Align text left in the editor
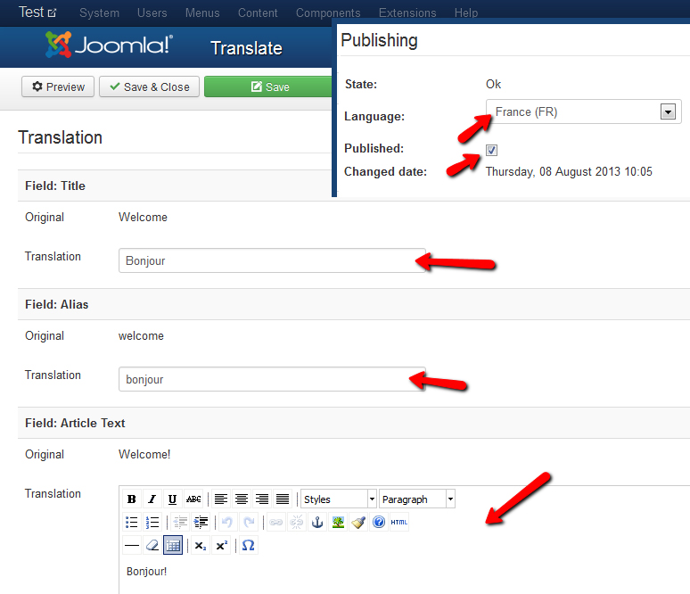 220,499
